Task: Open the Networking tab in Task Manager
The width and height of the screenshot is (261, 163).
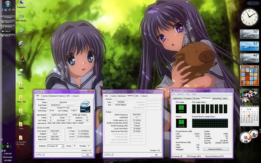Action: pyautogui.click(x=216, y=98)
